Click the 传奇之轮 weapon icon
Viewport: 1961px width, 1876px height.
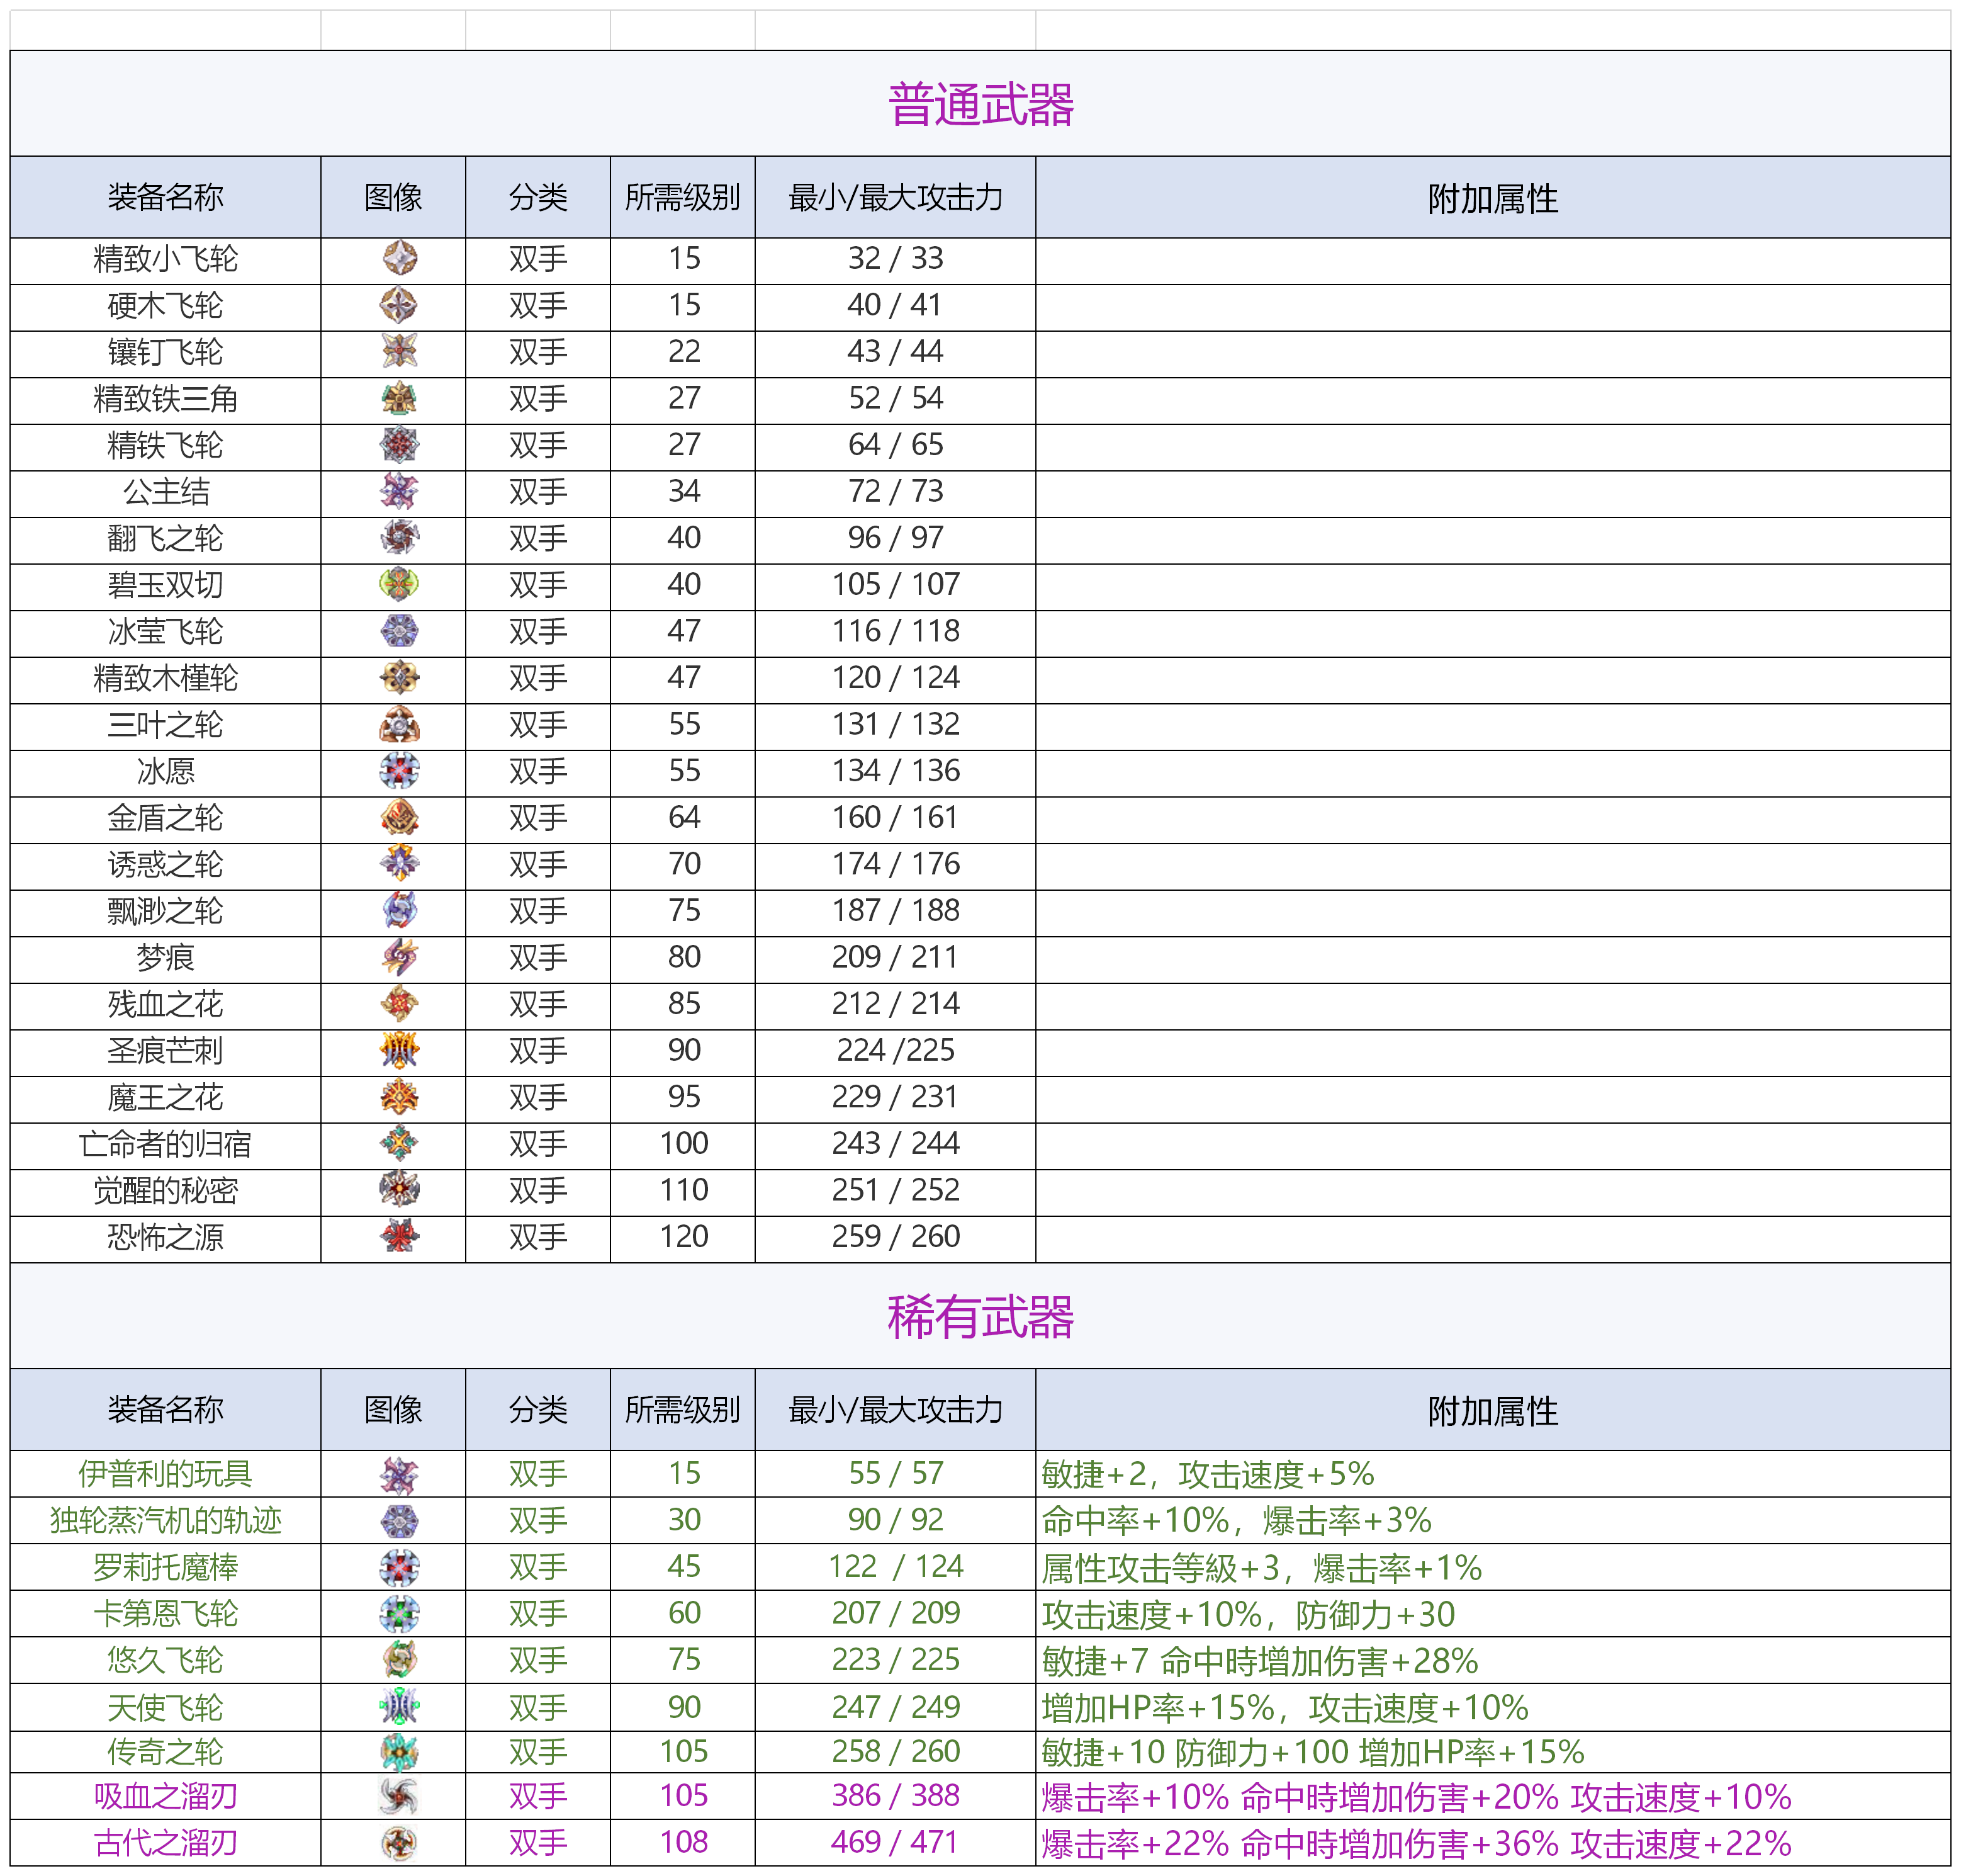pyautogui.click(x=400, y=1752)
